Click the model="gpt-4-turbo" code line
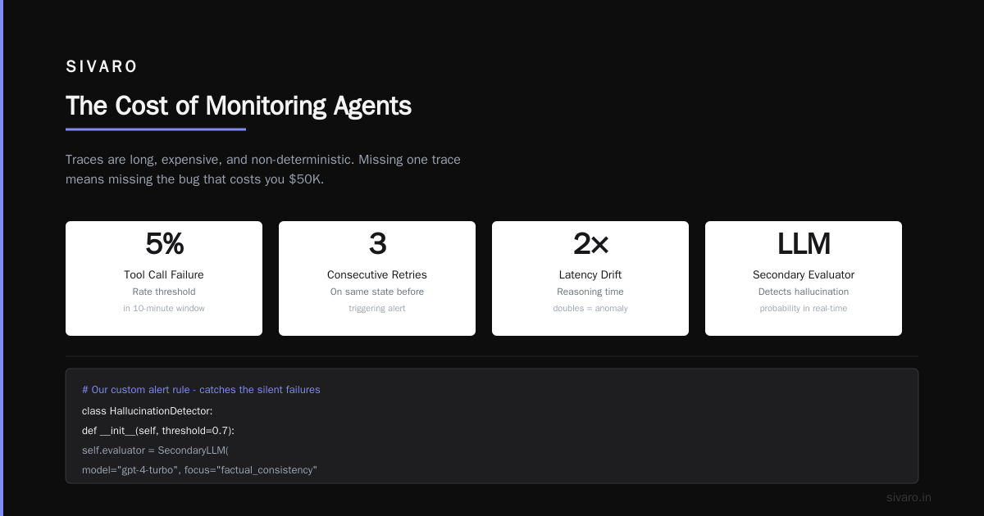The height and width of the screenshot is (516, 984). [199, 470]
